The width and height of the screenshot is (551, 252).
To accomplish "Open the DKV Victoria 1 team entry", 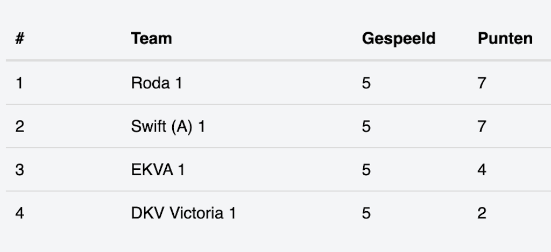I will click(183, 213).
